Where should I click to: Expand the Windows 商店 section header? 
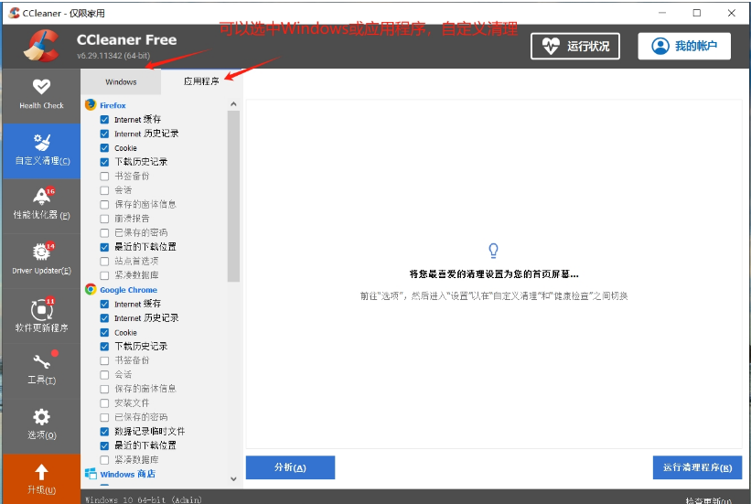coord(127,474)
